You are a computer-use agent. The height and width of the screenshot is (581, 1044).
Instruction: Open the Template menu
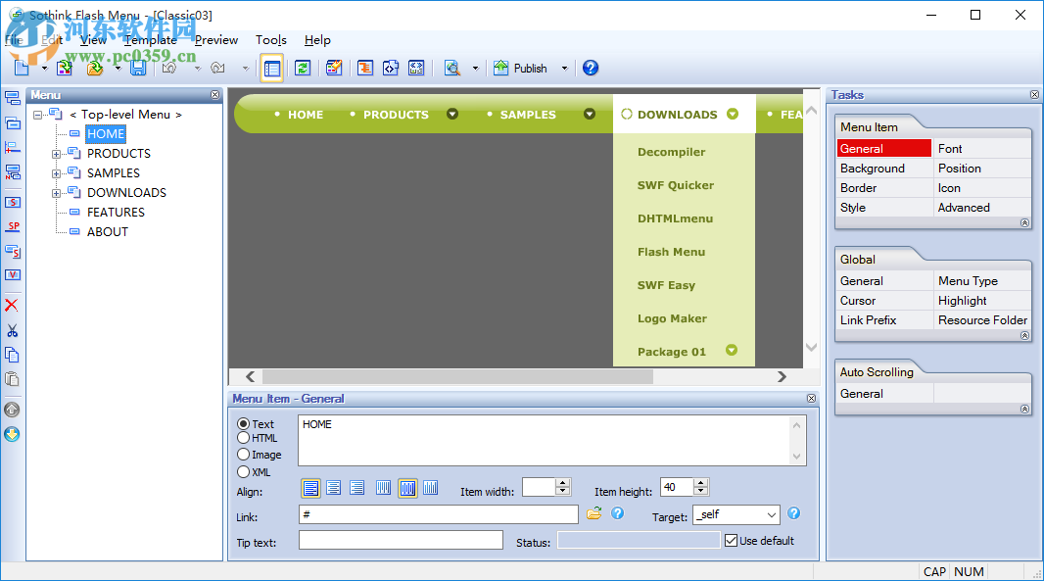(149, 39)
